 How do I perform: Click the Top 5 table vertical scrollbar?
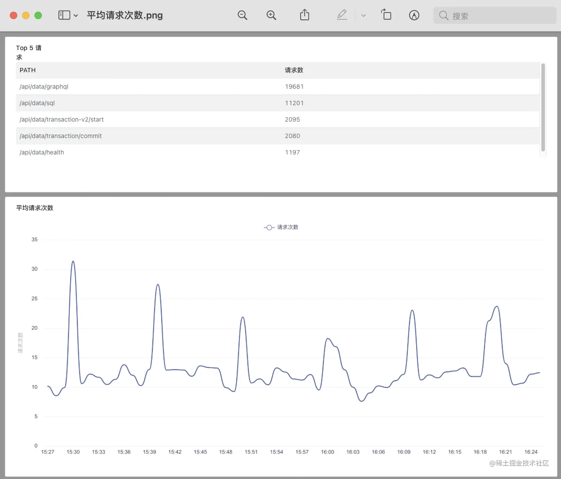coord(543,107)
